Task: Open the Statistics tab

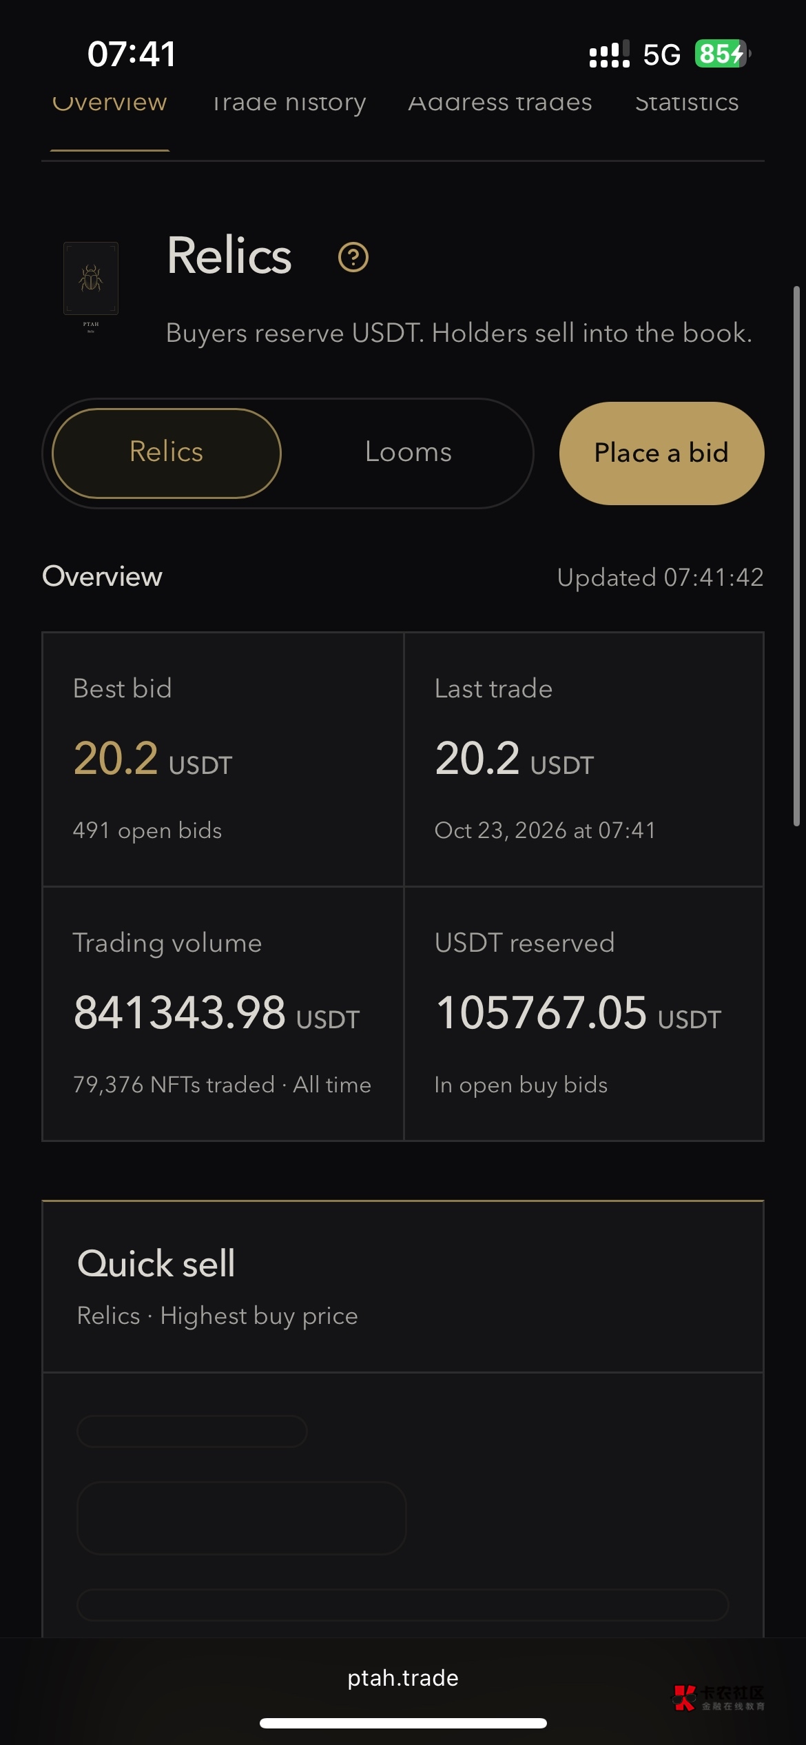Action: click(686, 102)
